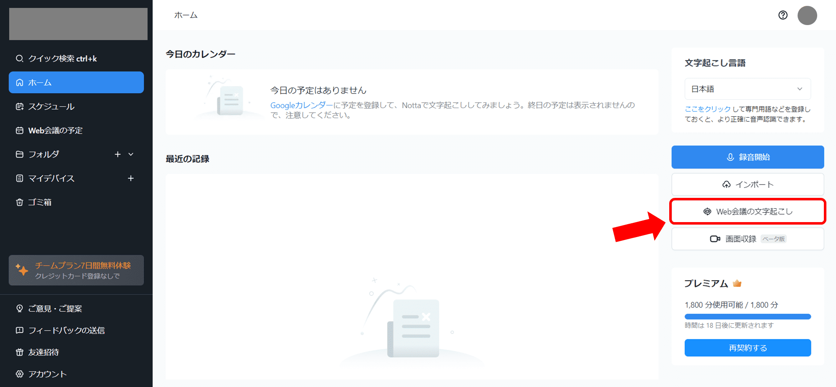
Task: Click the スケジュール calendar icon
Action: tap(19, 106)
